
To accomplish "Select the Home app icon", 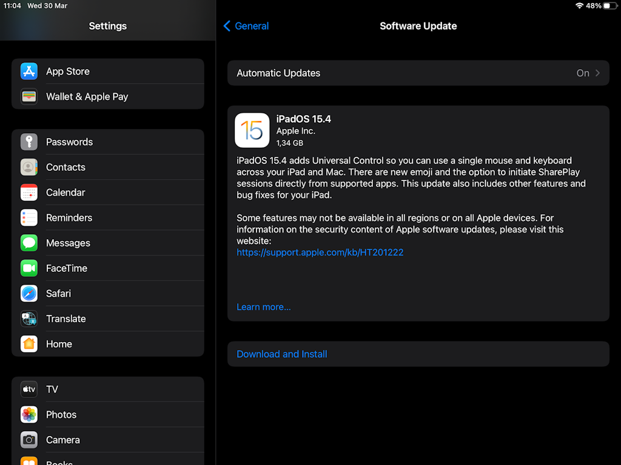I will pos(29,344).
